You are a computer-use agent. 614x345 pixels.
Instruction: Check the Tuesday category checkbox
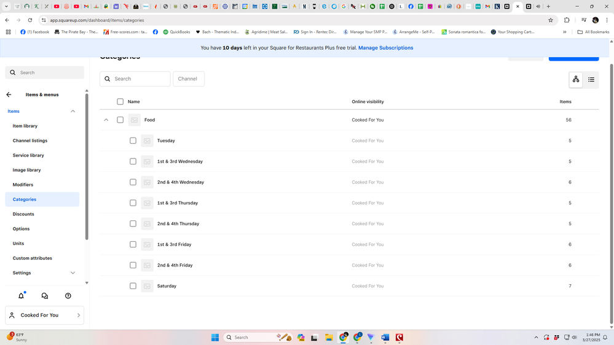(x=133, y=141)
